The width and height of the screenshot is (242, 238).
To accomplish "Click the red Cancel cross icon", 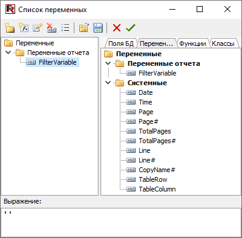I will point(117,28).
